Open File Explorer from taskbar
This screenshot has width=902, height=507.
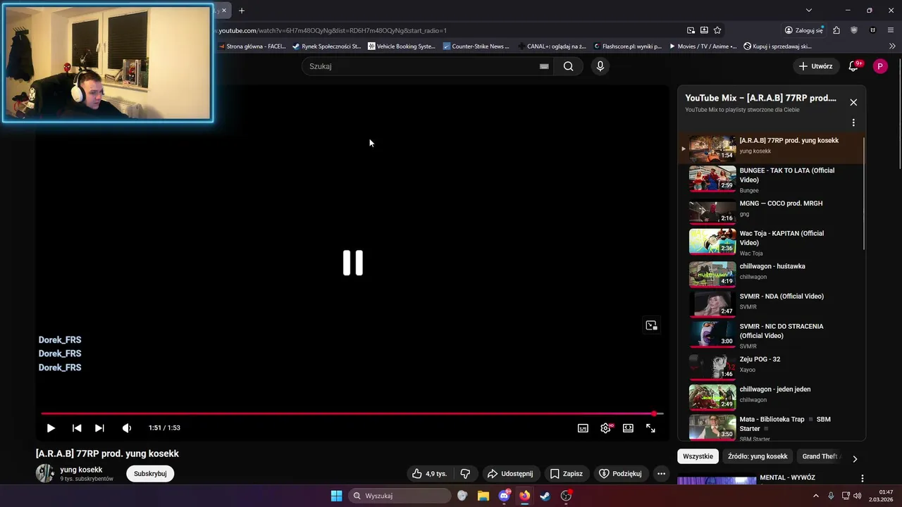[483, 496]
